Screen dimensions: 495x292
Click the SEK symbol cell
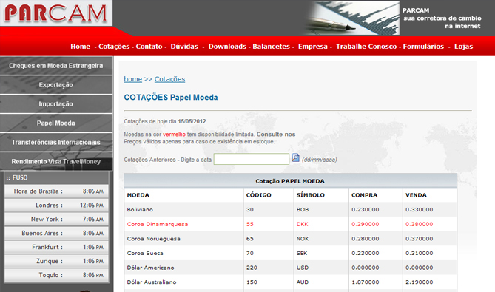pos(302,254)
